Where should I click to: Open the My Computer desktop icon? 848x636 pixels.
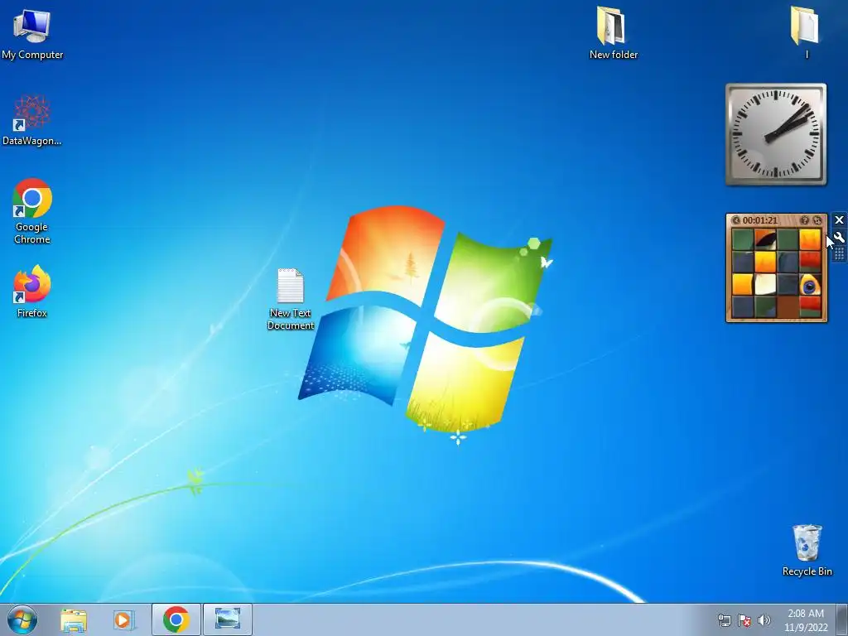(x=32, y=34)
